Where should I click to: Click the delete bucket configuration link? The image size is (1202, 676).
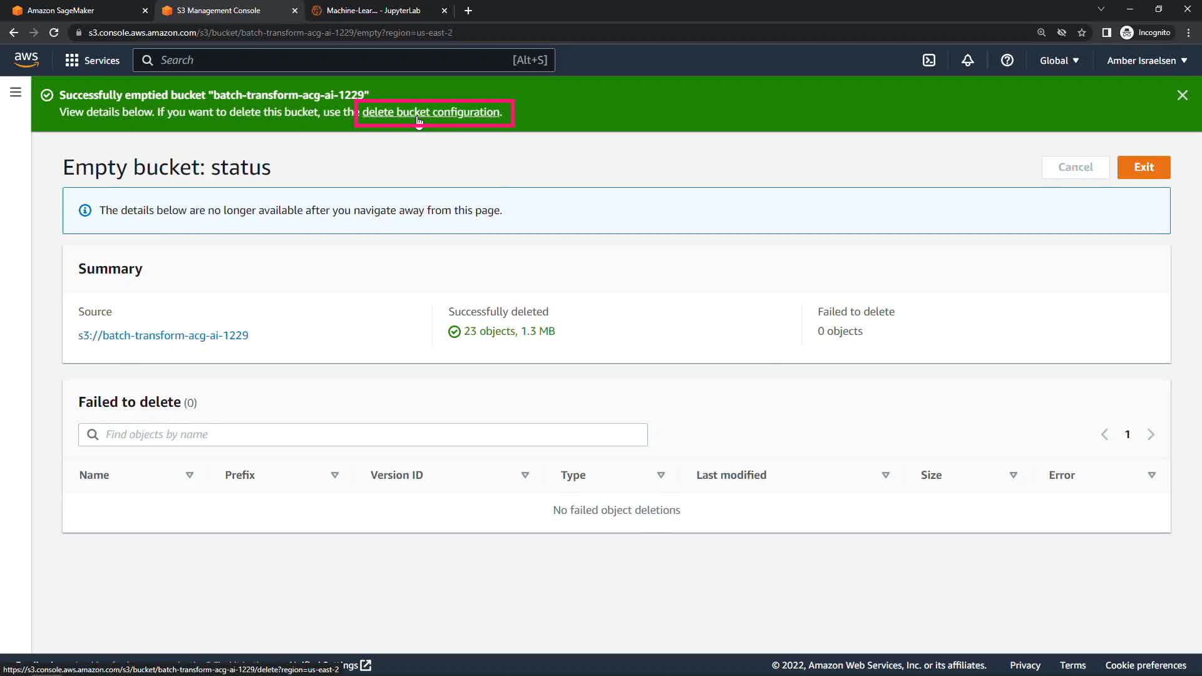click(x=431, y=112)
